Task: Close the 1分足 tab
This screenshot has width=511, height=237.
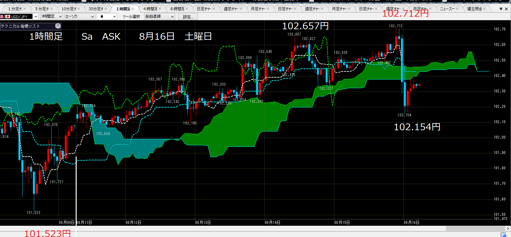Action: (x=25, y=9)
